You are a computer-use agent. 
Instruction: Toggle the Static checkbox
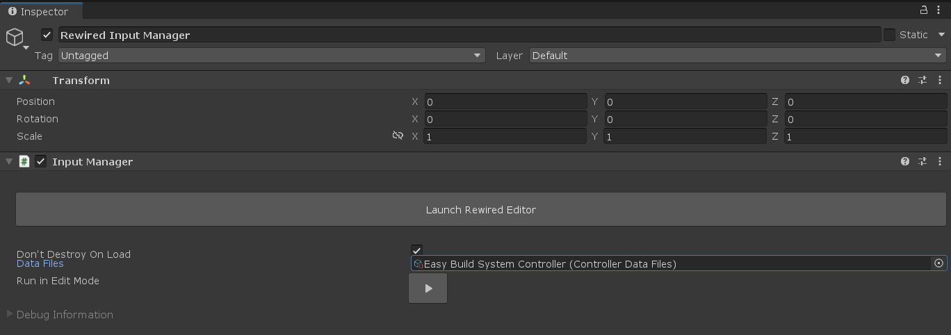(x=889, y=35)
